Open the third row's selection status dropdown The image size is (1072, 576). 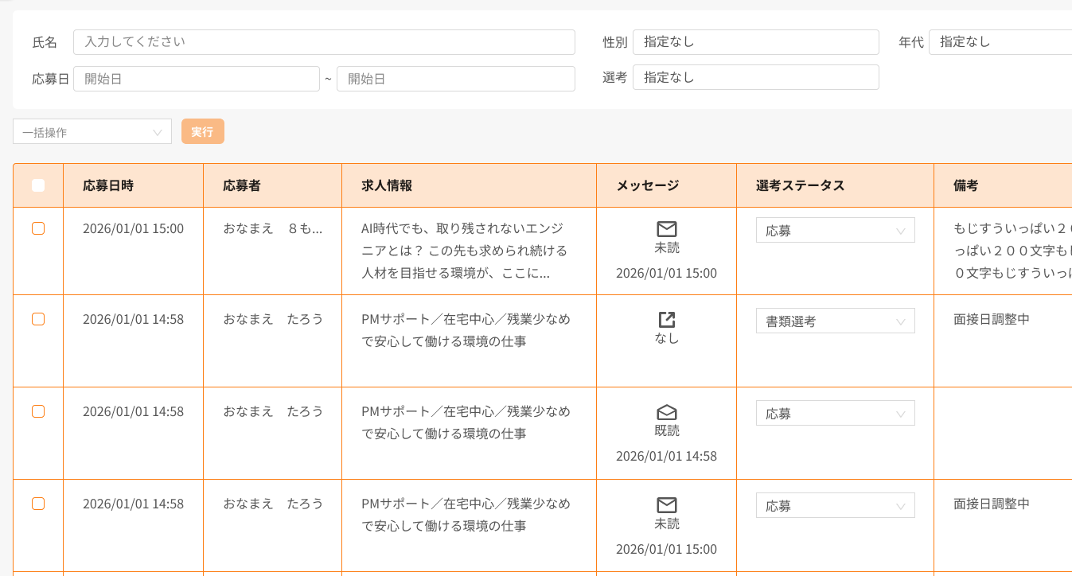point(835,413)
